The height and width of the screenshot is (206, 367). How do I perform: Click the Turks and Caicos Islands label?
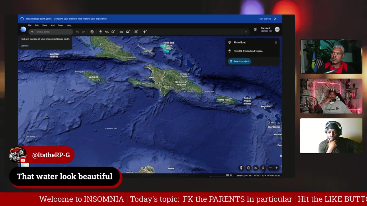point(169,45)
